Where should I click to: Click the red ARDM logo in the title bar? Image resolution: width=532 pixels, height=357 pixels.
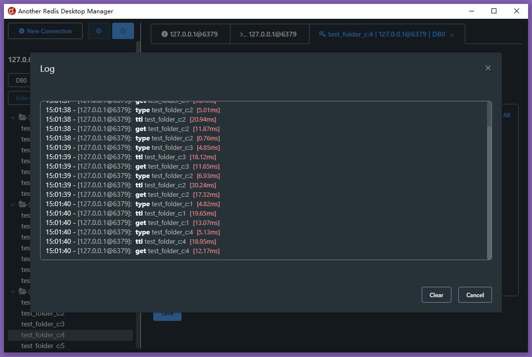click(x=11, y=11)
